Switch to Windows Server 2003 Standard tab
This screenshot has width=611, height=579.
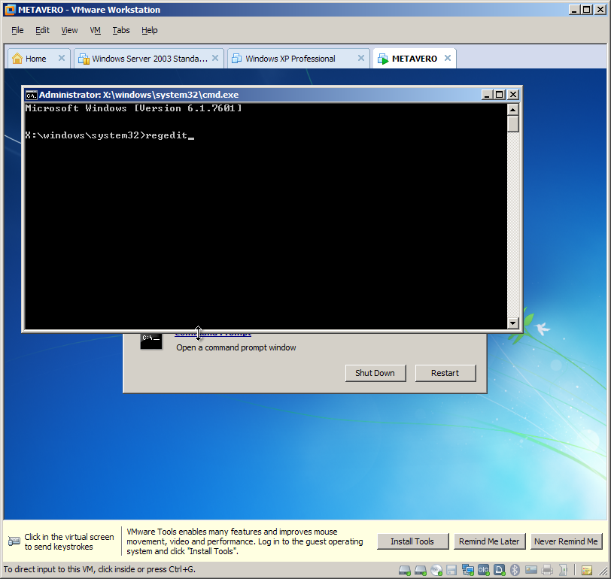pos(150,59)
